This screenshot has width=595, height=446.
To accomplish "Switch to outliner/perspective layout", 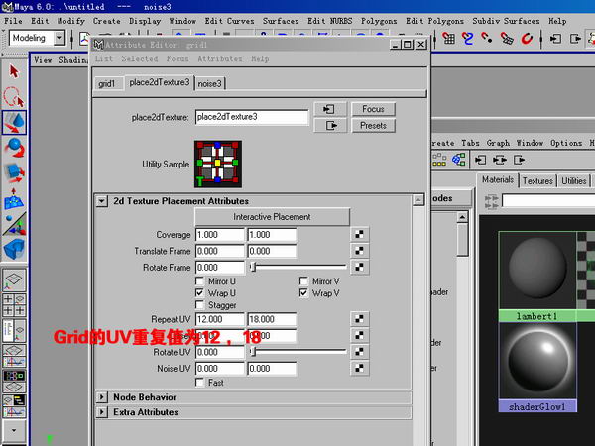I will [14, 330].
